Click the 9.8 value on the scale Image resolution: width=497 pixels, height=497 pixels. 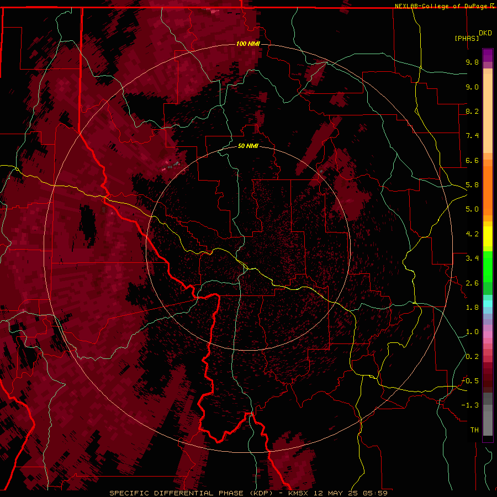[x=472, y=62]
